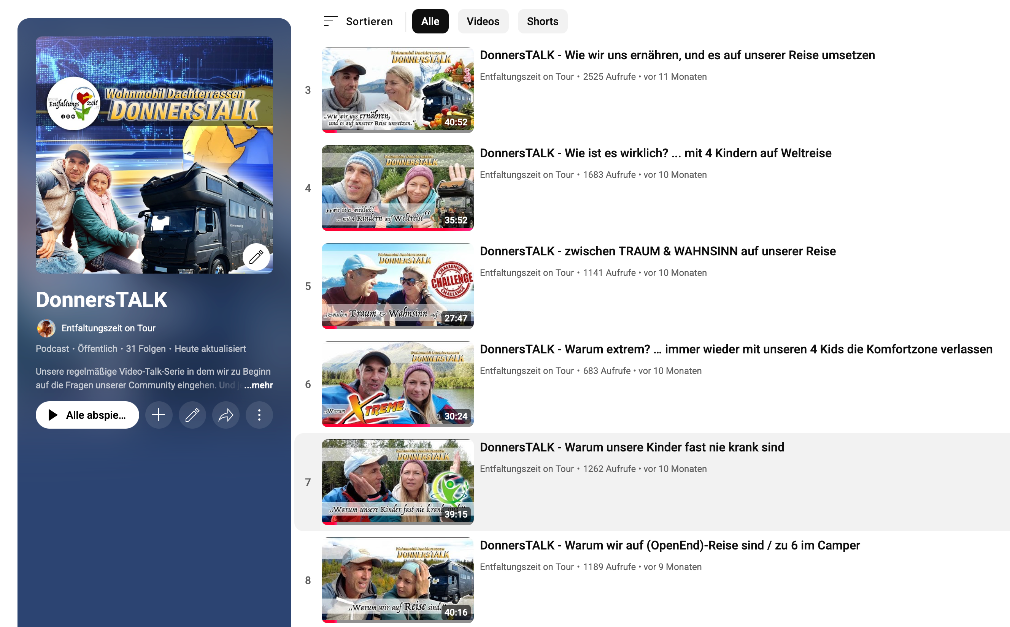Click the add videos plus icon
The width and height of the screenshot is (1010, 627).
coord(159,415)
